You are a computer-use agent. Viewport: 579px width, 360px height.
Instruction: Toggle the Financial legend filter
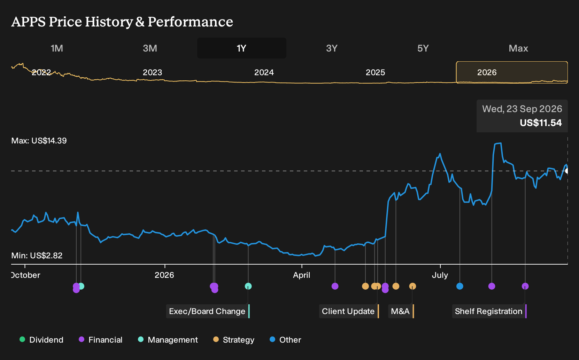click(x=101, y=340)
